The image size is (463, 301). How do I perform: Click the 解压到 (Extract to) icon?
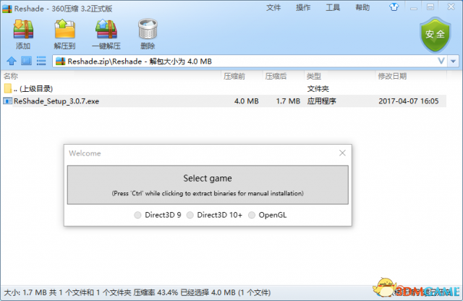pyautogui.click(x=64, y=29)
